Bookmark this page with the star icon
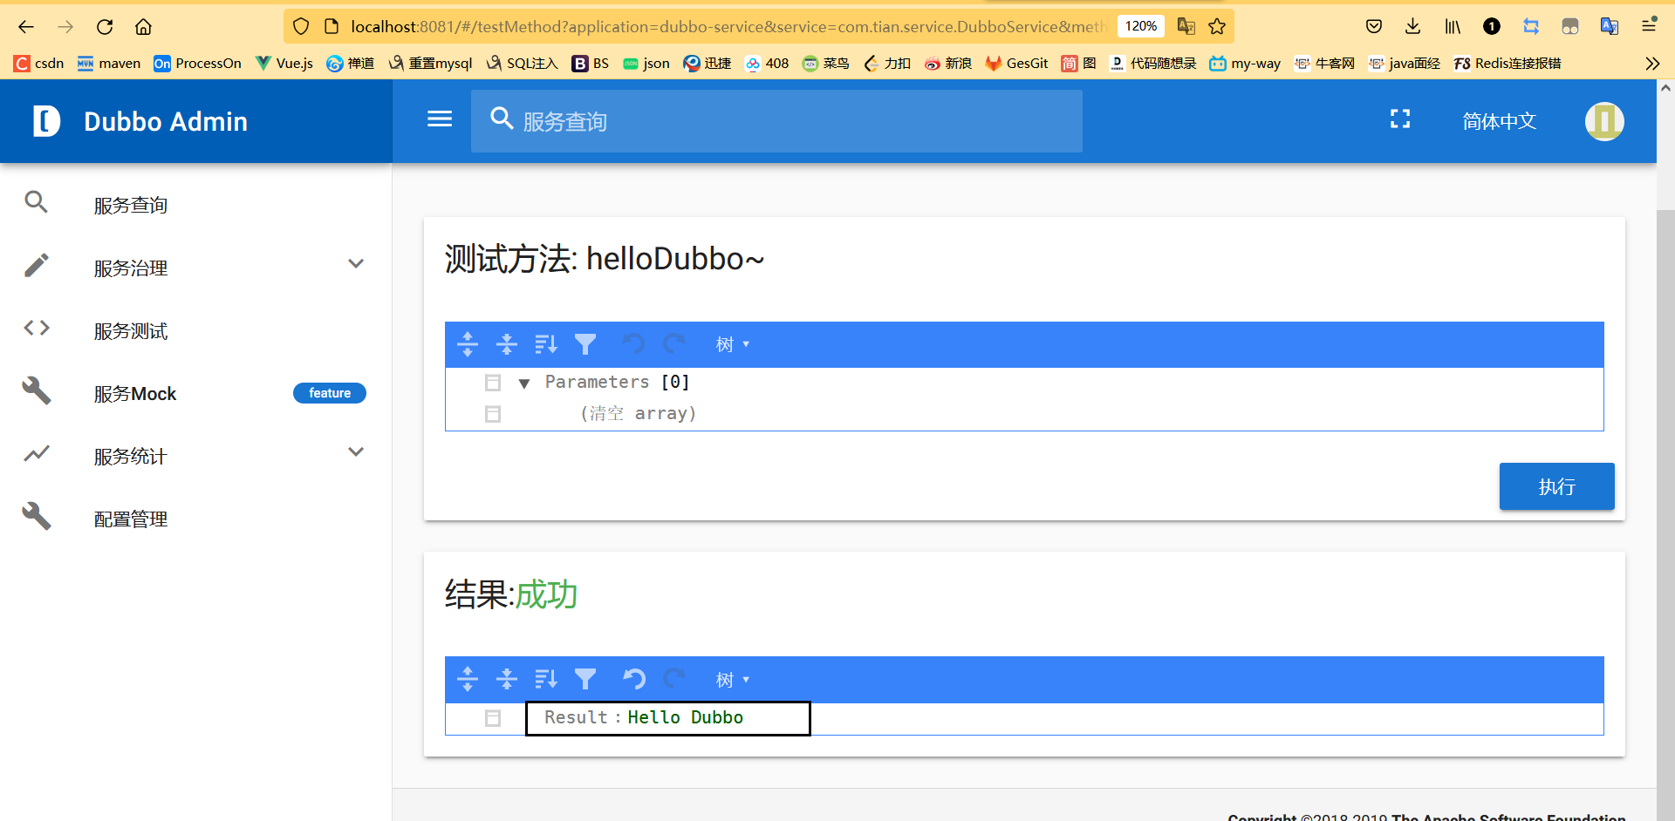 point(1217,26)
